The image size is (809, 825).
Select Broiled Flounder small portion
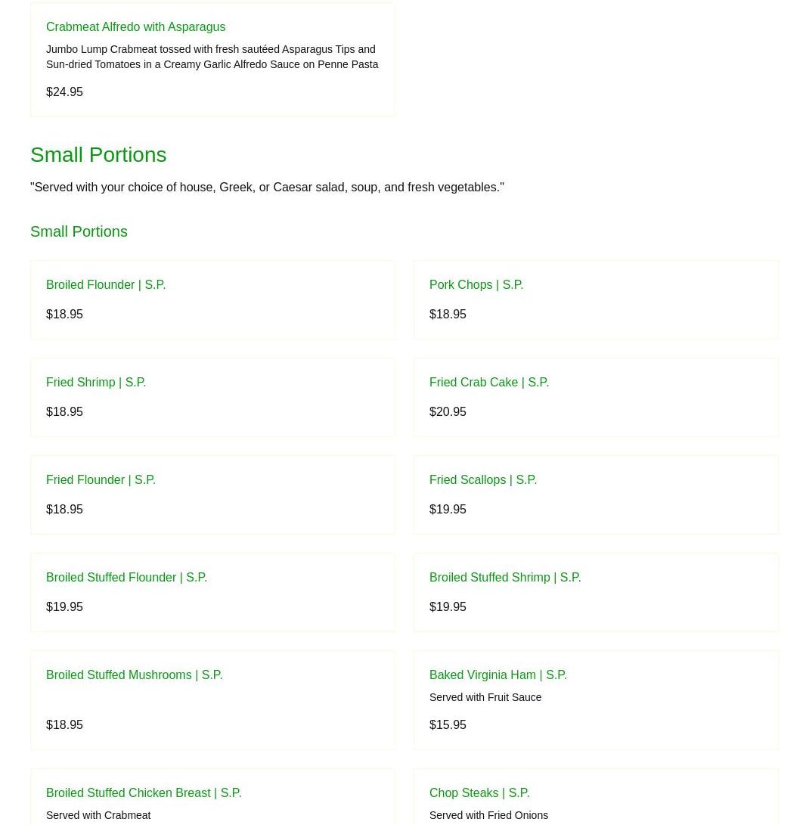click(106, 285)
